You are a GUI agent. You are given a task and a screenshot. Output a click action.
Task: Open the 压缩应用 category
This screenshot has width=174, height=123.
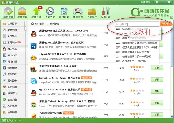click(x=12, y=87)
